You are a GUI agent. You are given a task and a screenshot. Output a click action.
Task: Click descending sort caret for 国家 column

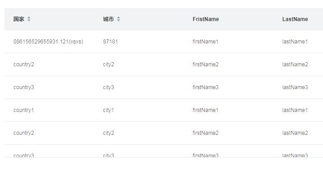click(29, 21)
